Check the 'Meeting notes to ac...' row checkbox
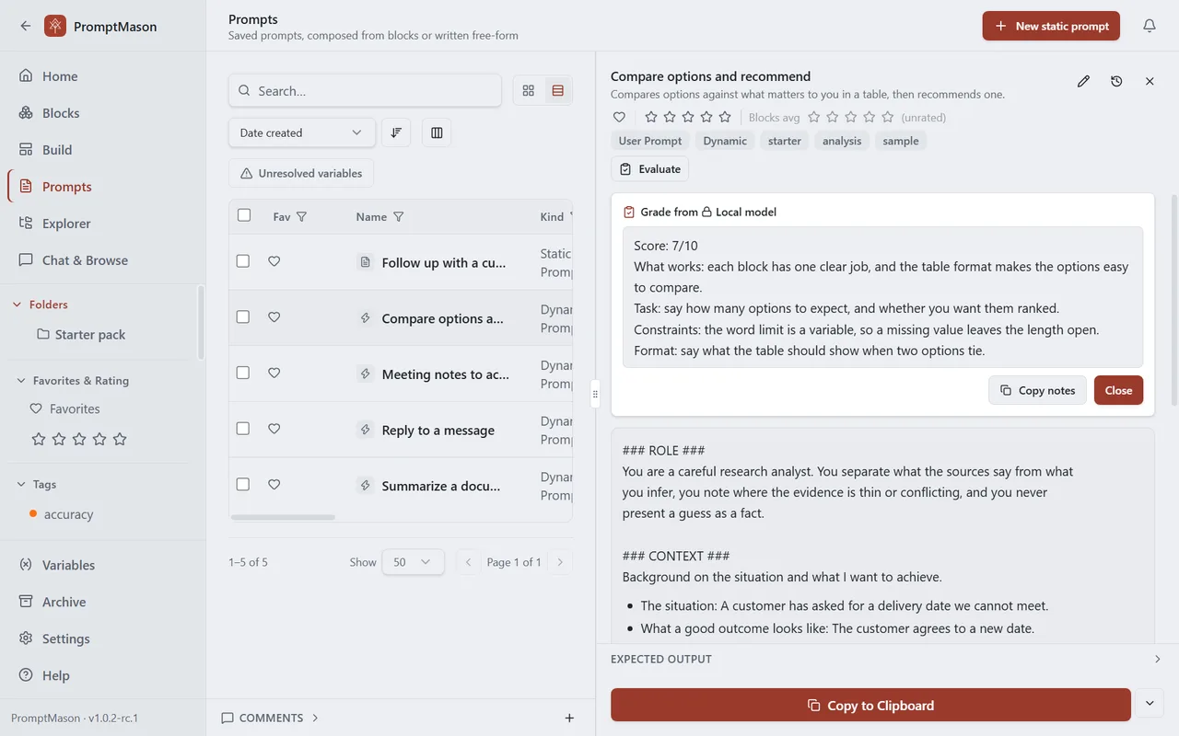 [243, 373]
